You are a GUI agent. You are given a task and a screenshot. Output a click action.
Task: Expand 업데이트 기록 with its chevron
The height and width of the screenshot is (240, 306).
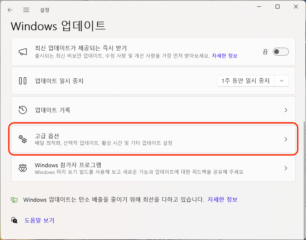click(286, 110)
